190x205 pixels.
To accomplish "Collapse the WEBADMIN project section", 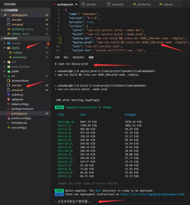I will click(2, 38).
